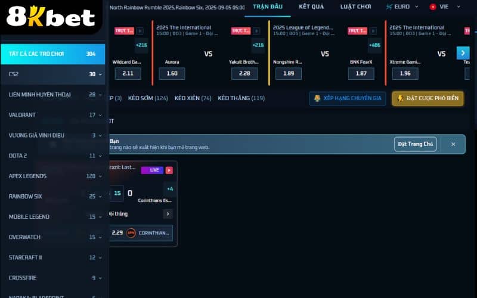Advance the match carousel with the right arrow

[463, 53]
